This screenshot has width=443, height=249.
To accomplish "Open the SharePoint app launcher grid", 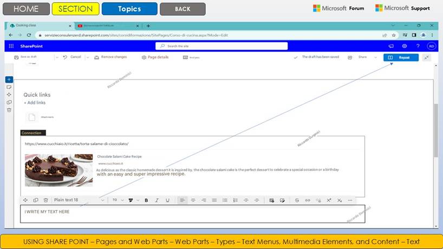I will click(x=11, y=46).
